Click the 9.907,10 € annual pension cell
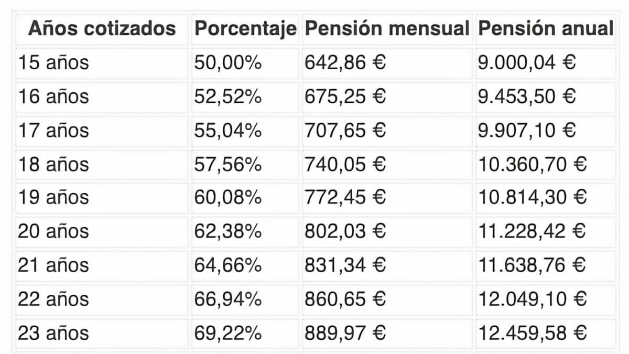This screenshot has width=629, height=354. (x=527, y=131)
